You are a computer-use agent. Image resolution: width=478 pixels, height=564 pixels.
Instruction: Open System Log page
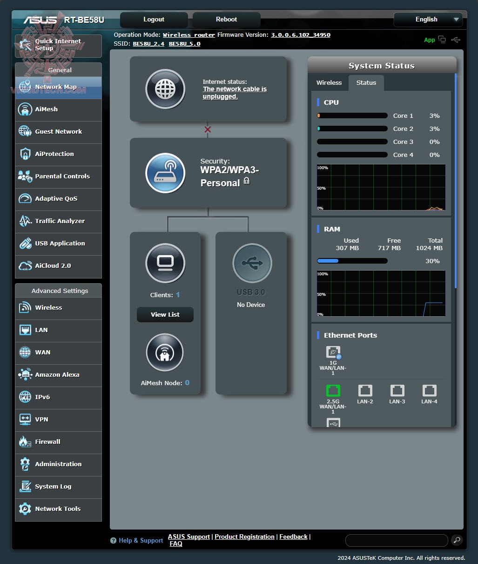[x=58, y=487]
